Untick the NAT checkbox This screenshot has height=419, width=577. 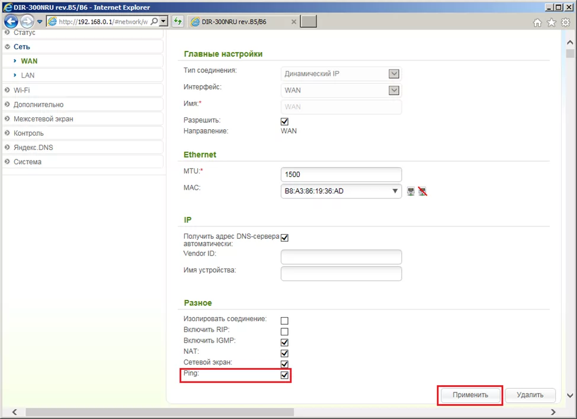284,353
